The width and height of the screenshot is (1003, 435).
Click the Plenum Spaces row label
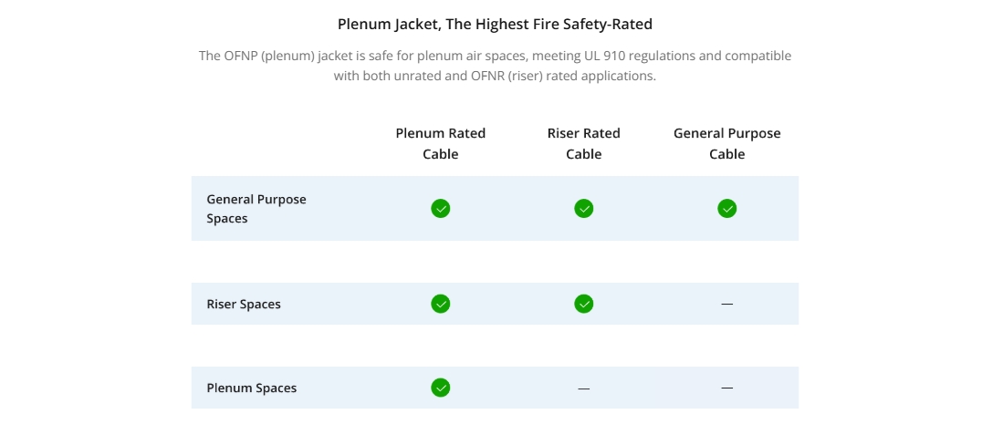(251, 388)
